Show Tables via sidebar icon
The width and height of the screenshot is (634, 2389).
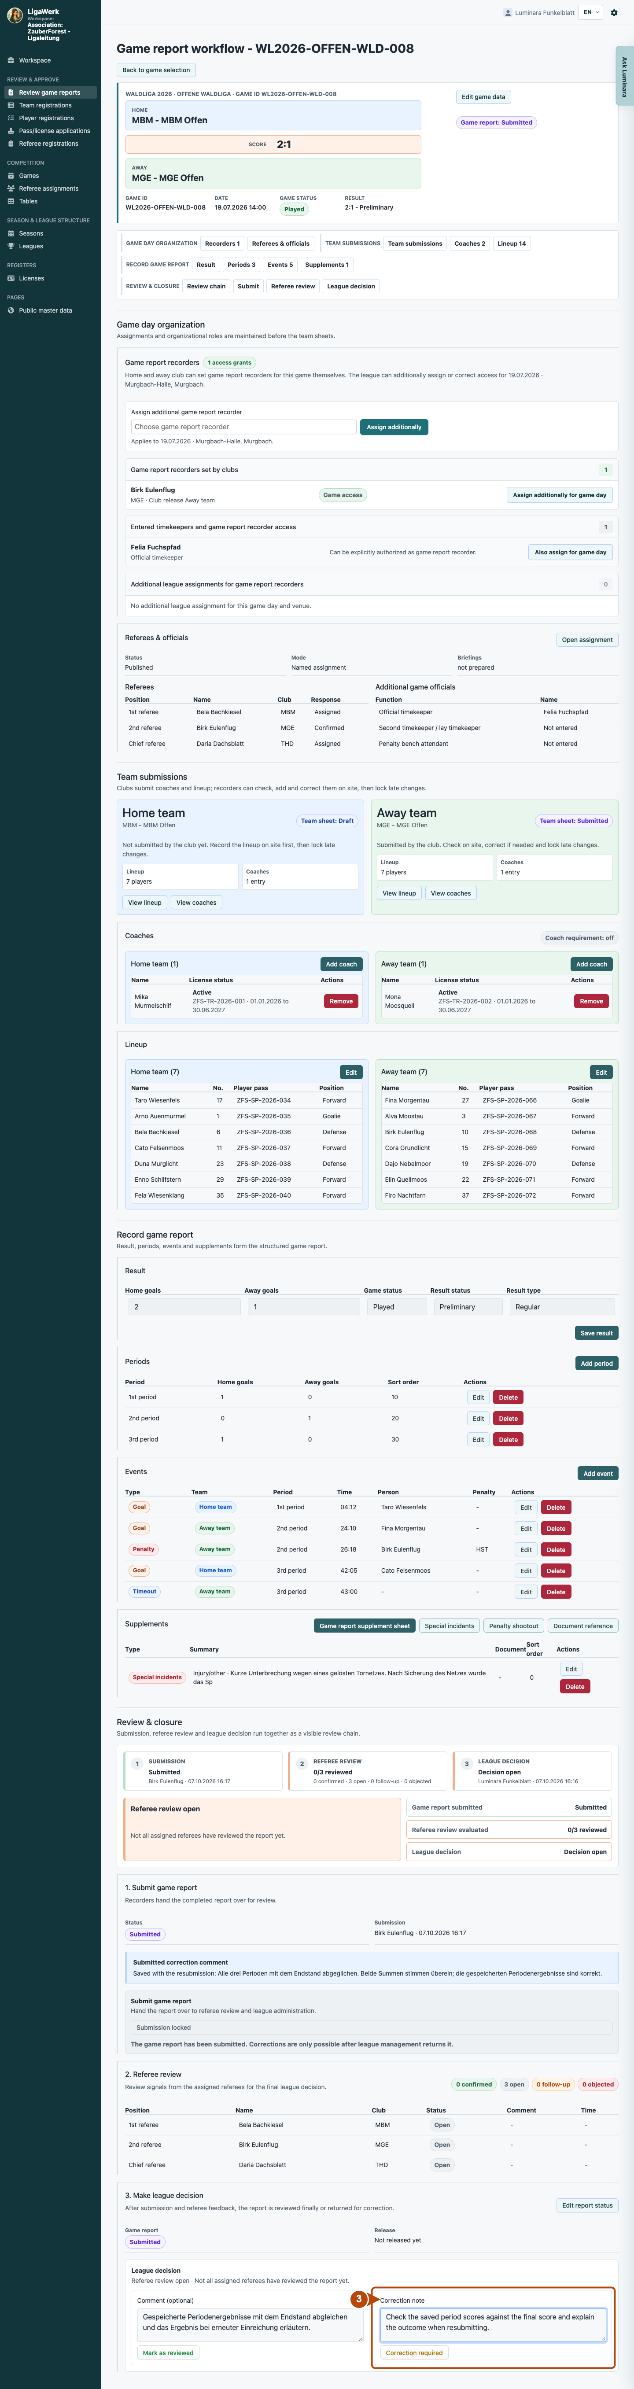pos(11,201)
